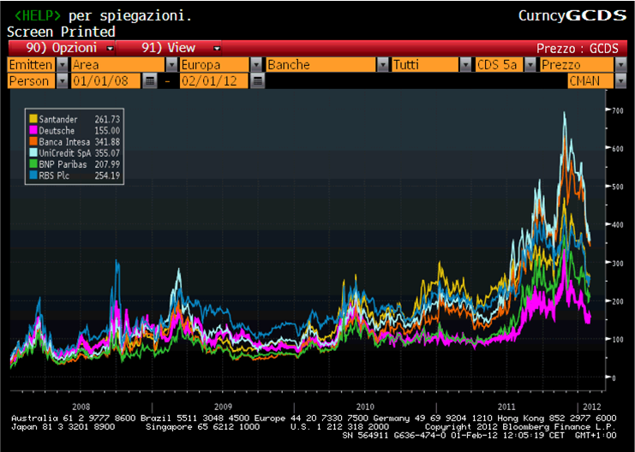Click the 2009 x-axis year label
The image size is (635, 452).
pyautogui.click(x=223, y=407)
